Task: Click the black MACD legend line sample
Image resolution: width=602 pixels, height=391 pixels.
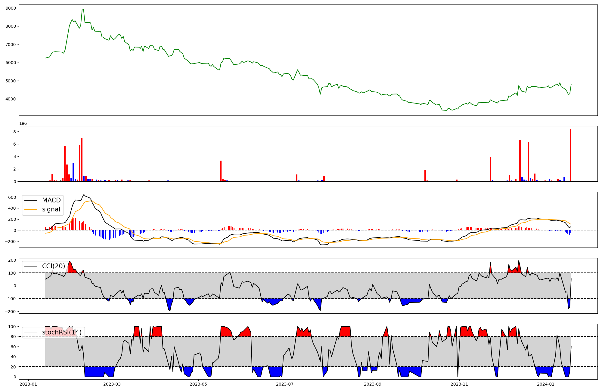Action: point(31,200)
